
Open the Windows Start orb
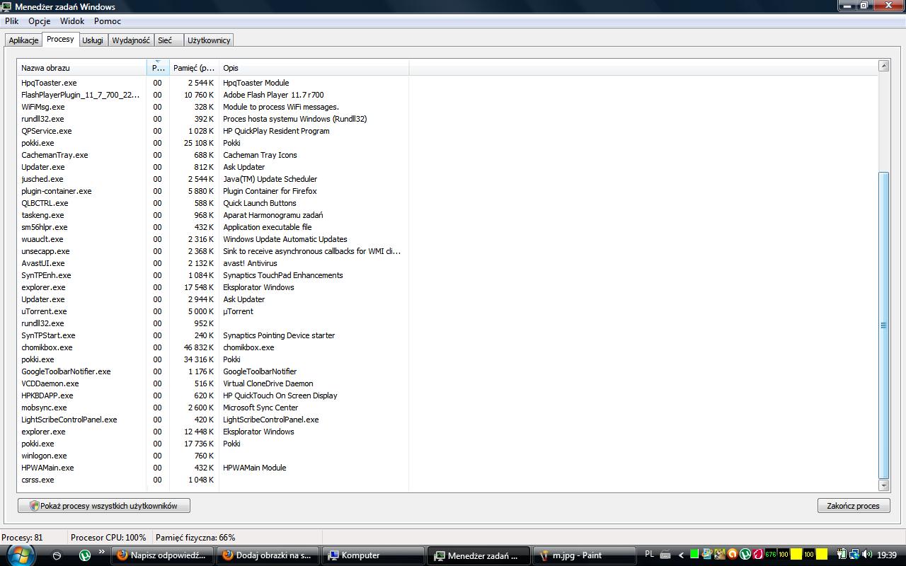20,554
